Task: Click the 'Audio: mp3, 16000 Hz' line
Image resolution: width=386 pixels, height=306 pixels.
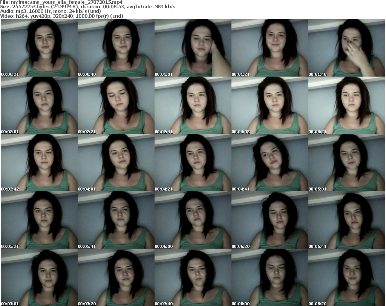Action: 51,11
